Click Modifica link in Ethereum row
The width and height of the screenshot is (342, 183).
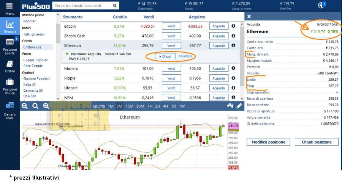pos(185,56)
